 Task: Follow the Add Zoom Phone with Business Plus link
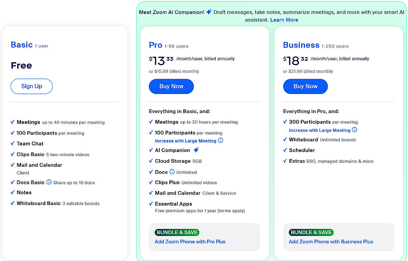coord(331,242)
